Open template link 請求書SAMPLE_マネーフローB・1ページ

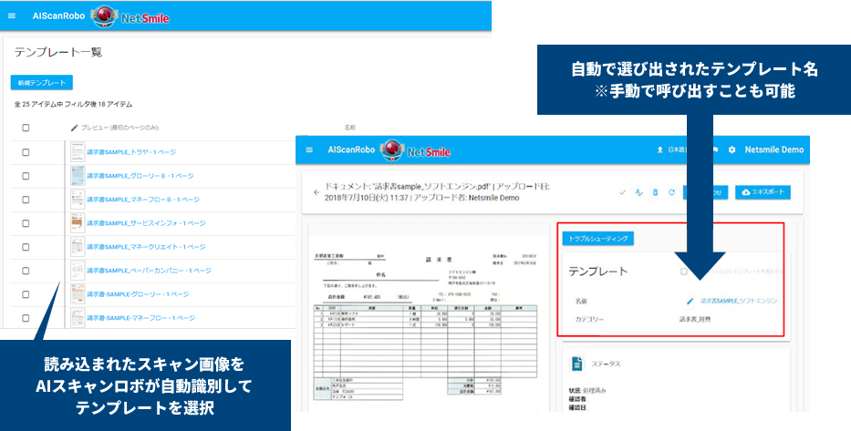click(143, 200)
